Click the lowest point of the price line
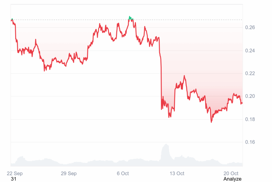 tap(211, 122)
